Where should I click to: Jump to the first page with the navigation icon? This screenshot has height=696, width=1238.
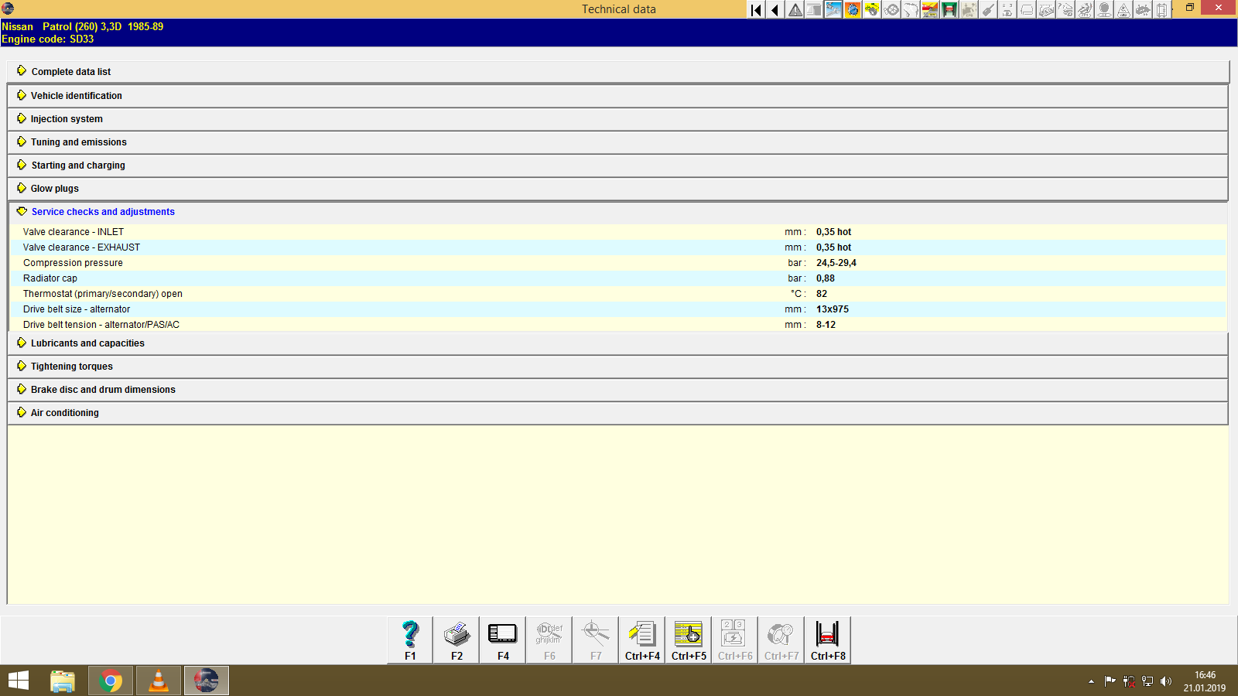pyautogui.click(x=755, y=11)
